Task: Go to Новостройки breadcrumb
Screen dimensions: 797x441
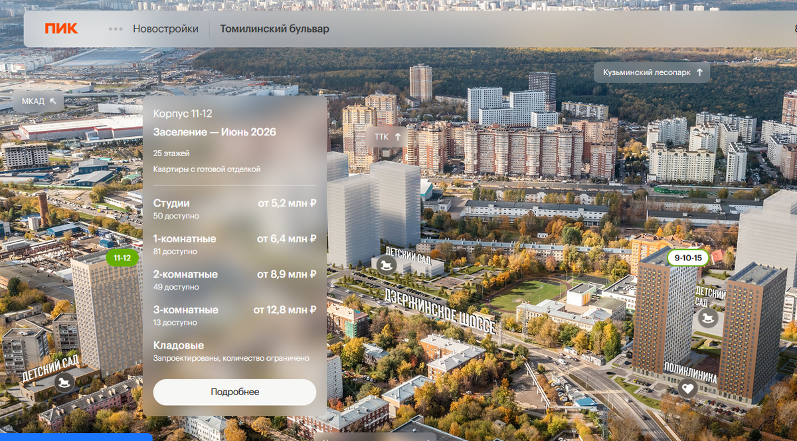Action: pos(165,29)
